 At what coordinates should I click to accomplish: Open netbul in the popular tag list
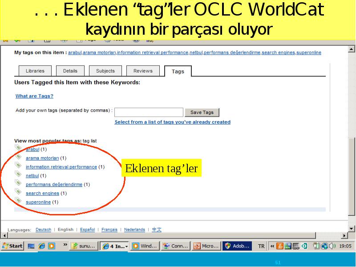point(32,176)
